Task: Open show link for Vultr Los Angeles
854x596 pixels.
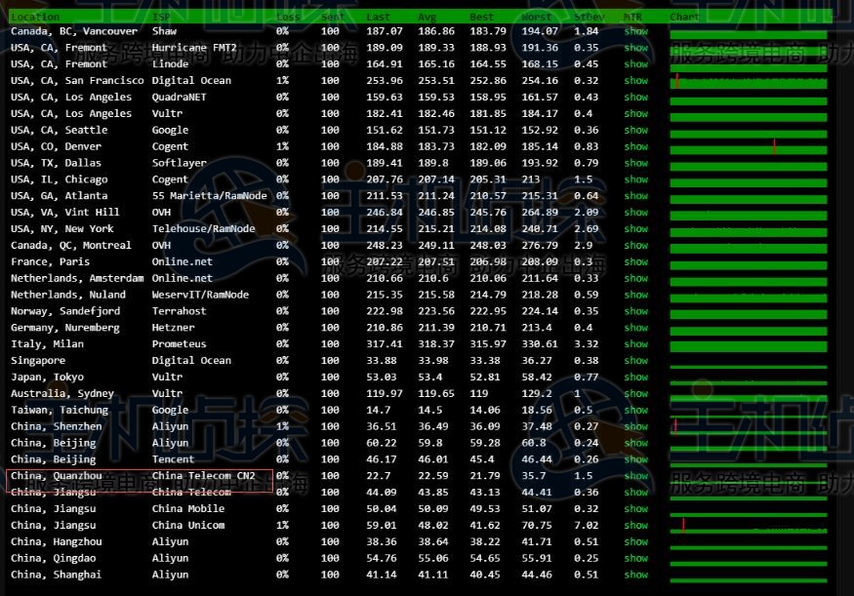Action: [x=635, y=113]
